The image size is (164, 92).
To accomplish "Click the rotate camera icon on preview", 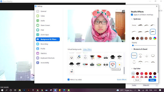I will click(123, 11).
